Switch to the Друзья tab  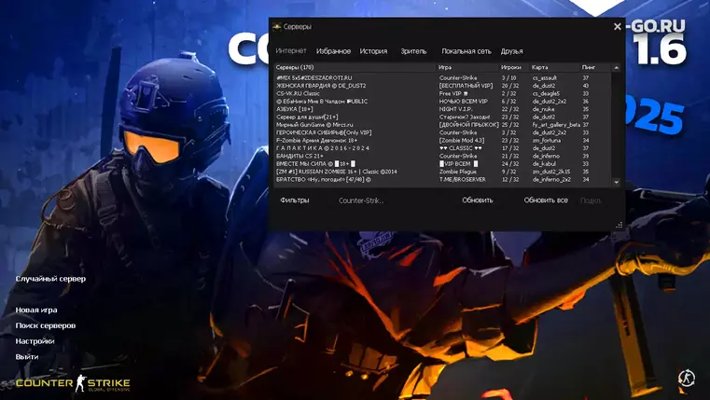(x=511, y=51)
